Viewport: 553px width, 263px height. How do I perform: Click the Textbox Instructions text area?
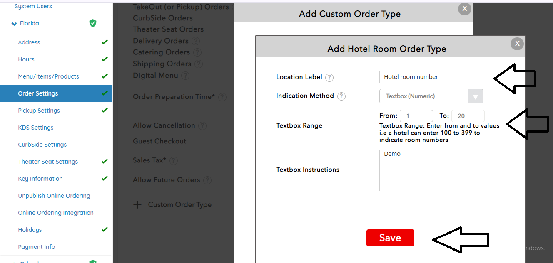(x=431, y=170)
